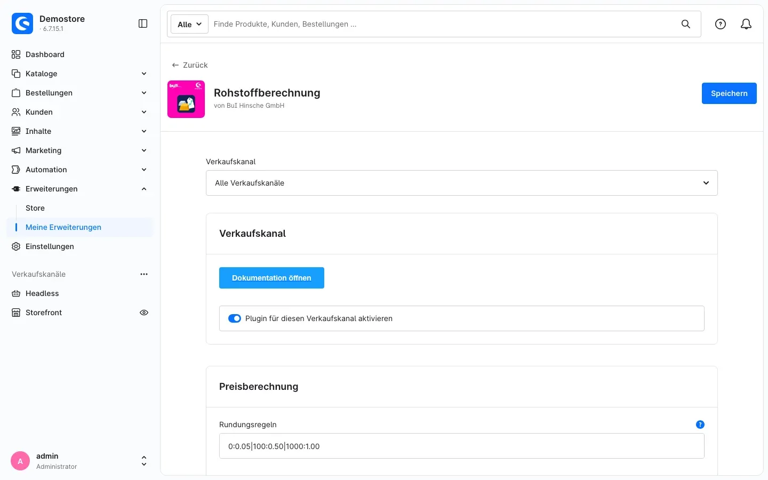The image size is (768, 480).
Task: Go back with the Zurück link
Action: pos(189,65)
